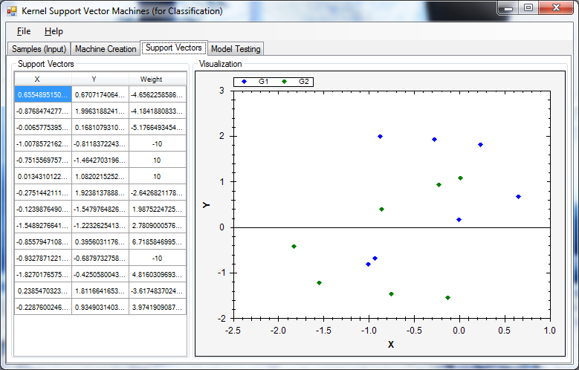Viewport: 579px width, 370px height.
Task: Open the File menu
Action: 24,31
